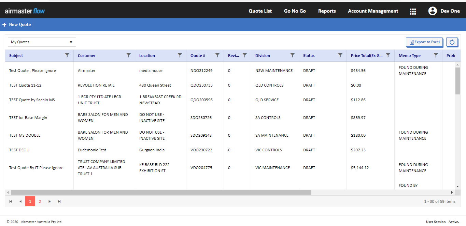
Task: Go to previous page arrow
Action: click(20, 201)
